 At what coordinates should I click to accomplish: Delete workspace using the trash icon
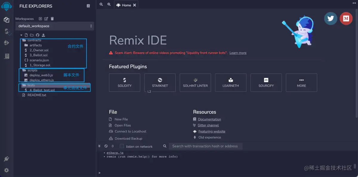52,19
